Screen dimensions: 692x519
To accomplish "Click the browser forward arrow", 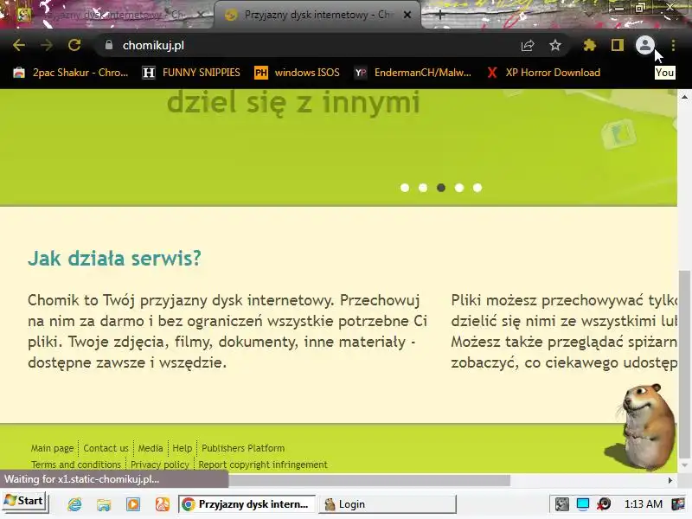I will 47,45.
